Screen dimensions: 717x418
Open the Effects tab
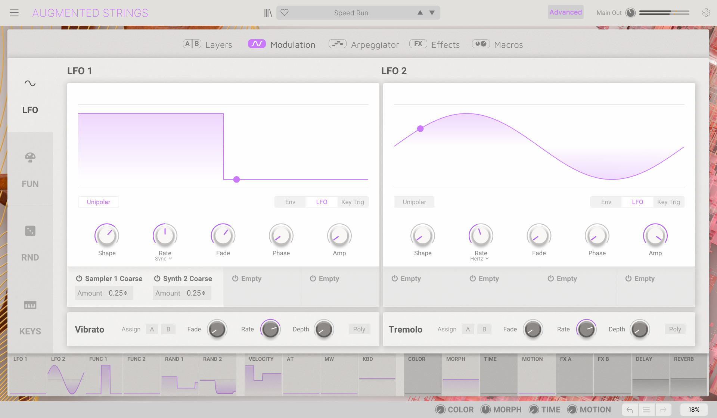(x=435, y=44)
